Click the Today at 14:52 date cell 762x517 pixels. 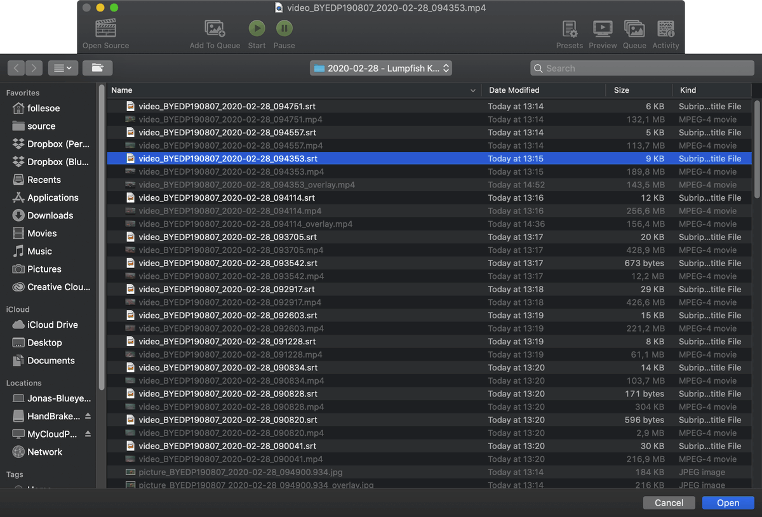click(x=516, y=185)
